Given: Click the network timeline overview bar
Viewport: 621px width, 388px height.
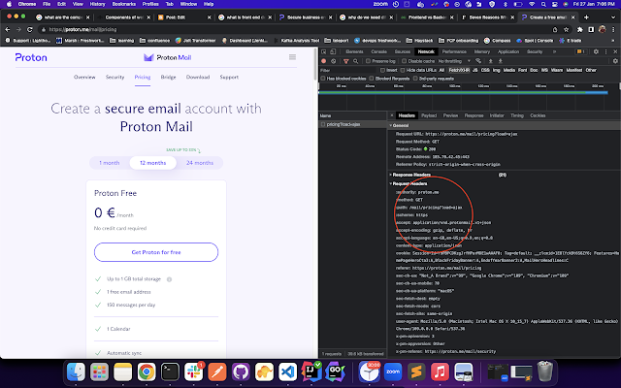Looking at the screenshot, I should pos(463,93).
